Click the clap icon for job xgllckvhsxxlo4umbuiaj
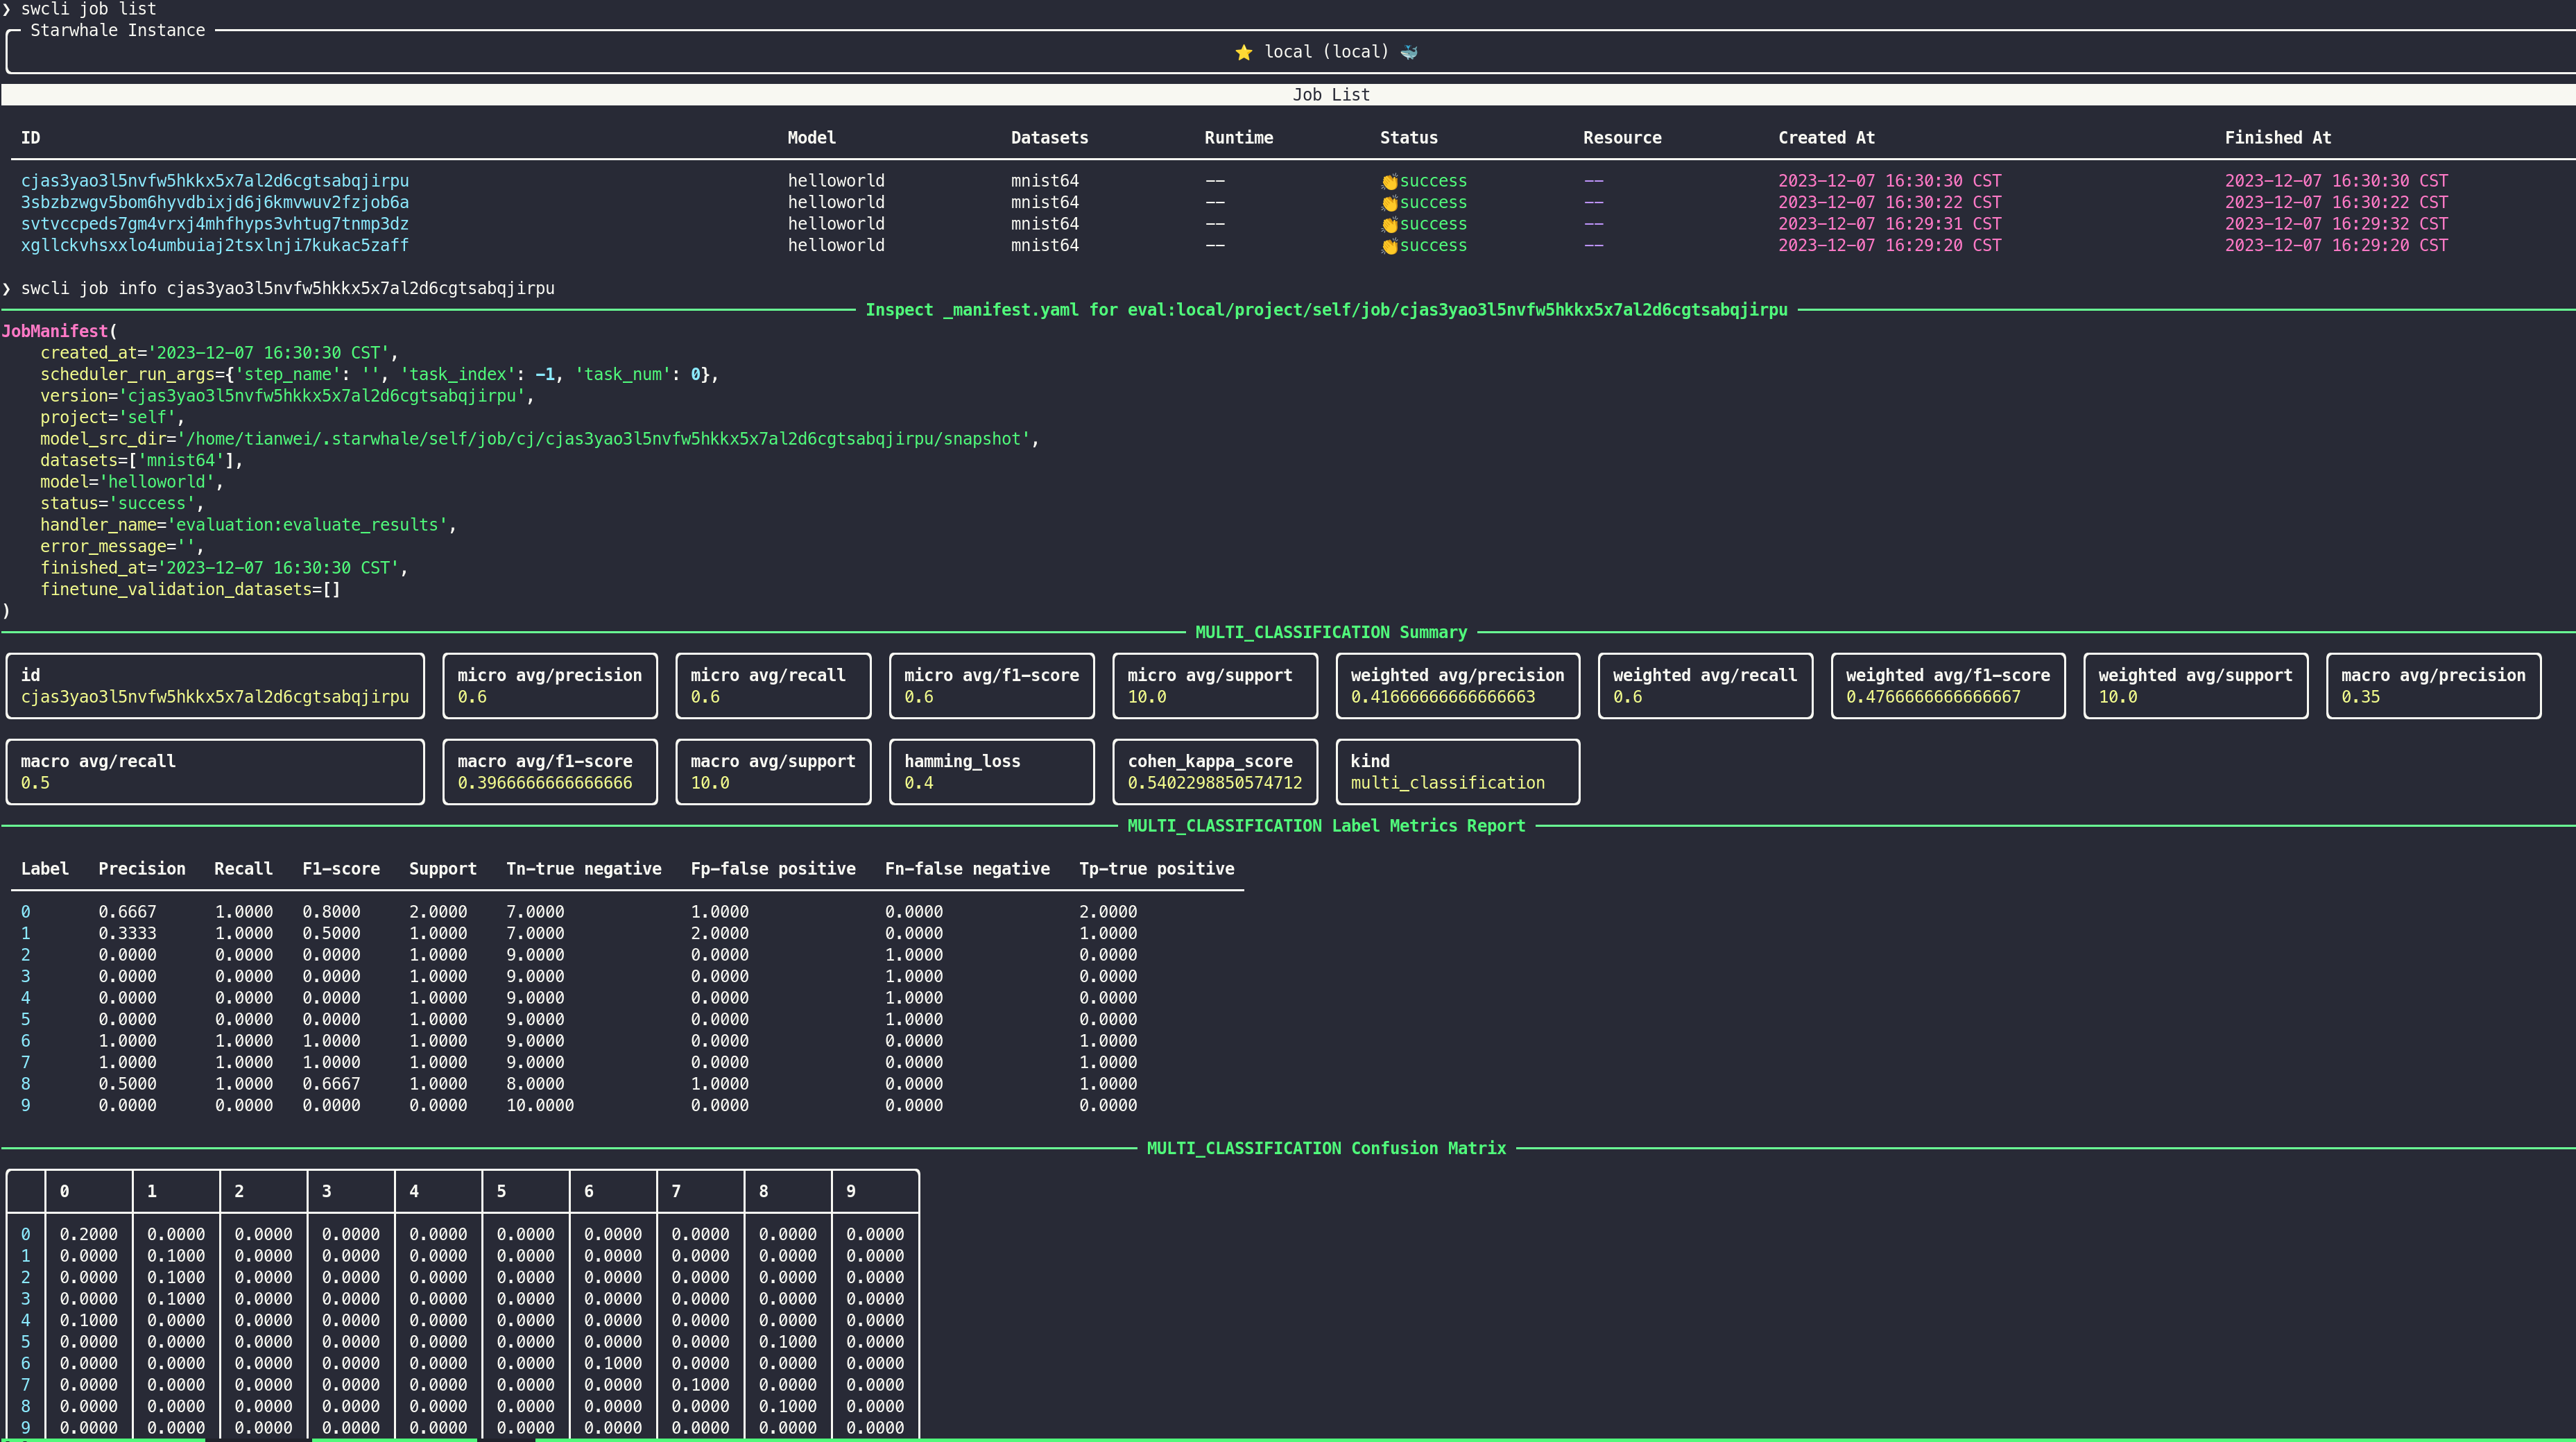 pyautogui.click(x=1389, y=246)
